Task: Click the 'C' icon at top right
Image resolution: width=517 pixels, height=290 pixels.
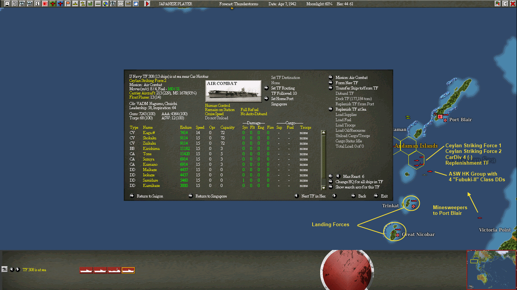Action: (x=505, y=4)
